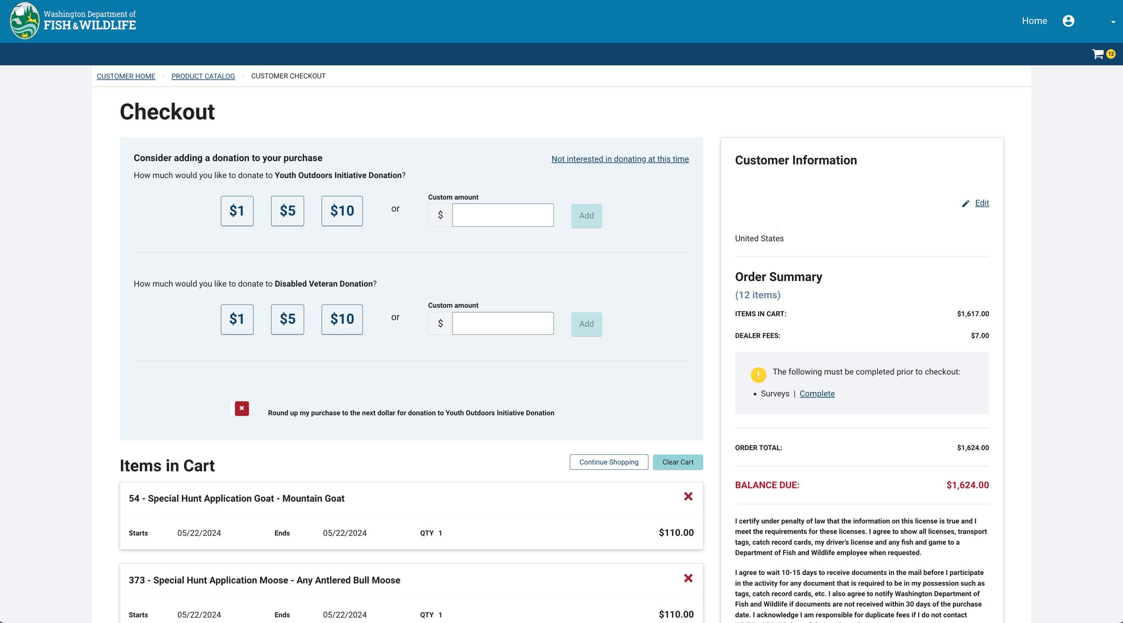Click the Continue Shopping button
This screenshot has height=623, width=1123.
point(609,462)
